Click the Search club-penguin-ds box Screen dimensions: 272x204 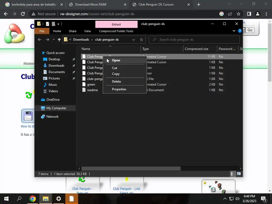[194, 40]
